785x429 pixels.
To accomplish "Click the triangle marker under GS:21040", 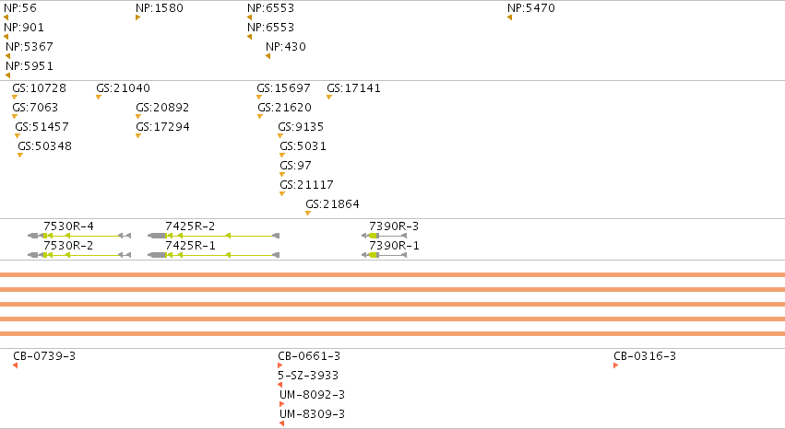I will [99, 98].
